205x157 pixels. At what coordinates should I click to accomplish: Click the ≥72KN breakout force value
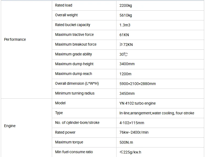[x=126, y=45]
